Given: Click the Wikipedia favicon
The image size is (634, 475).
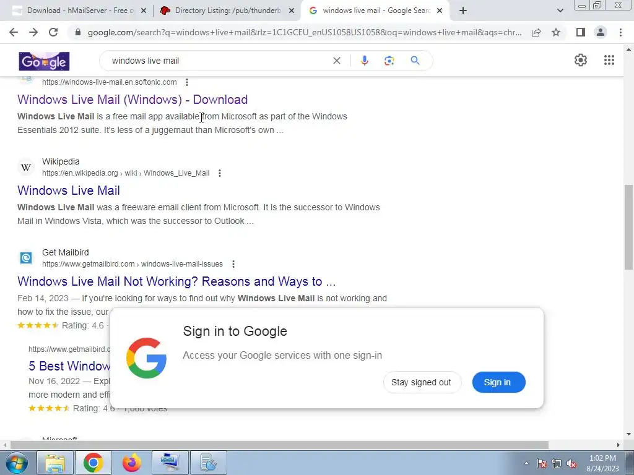Looking at the screenshot, I should coord(26,167).
